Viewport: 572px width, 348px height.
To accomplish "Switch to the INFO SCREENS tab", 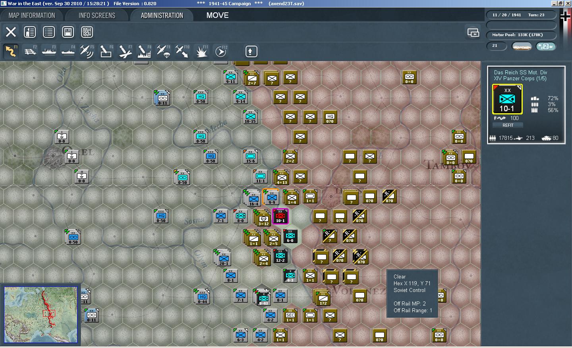I will [97, 15].
